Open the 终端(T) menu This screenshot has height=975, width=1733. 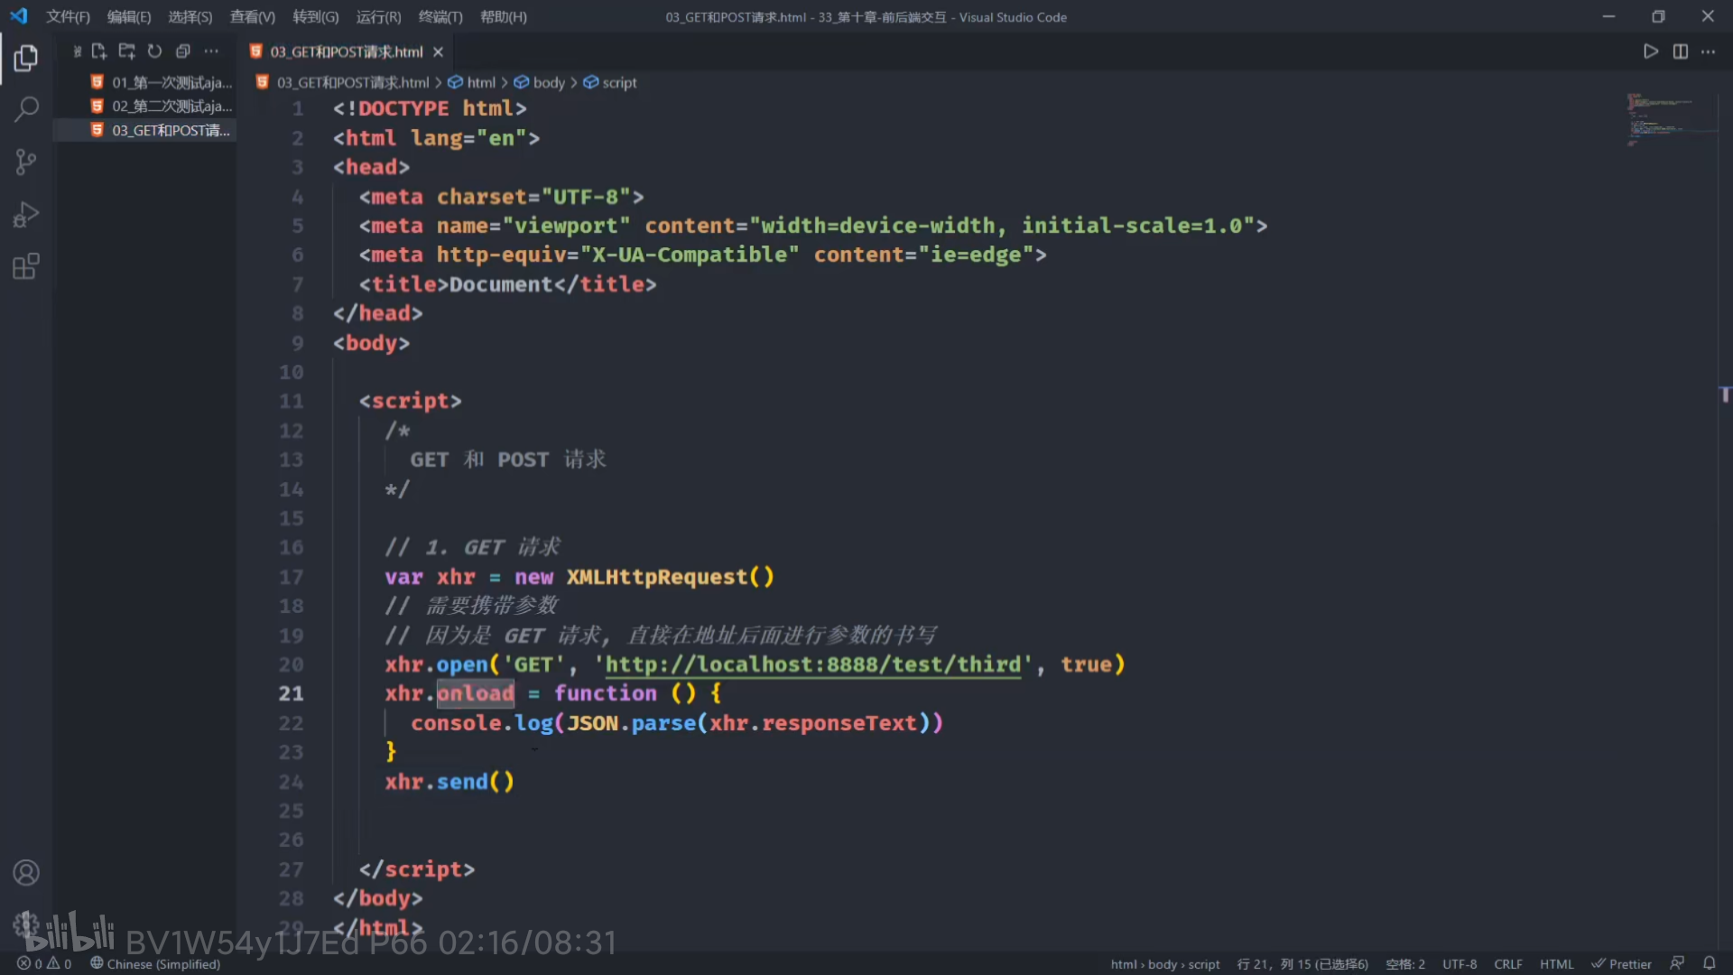tap(440, 17)
